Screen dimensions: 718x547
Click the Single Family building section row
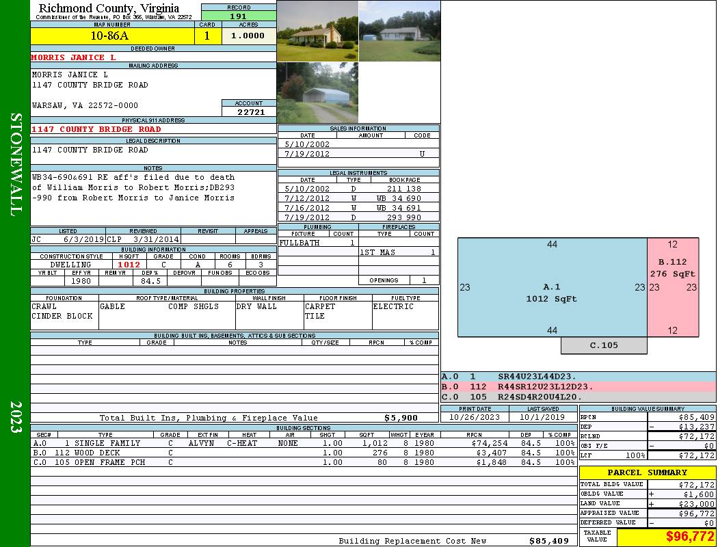click(303, 443)
